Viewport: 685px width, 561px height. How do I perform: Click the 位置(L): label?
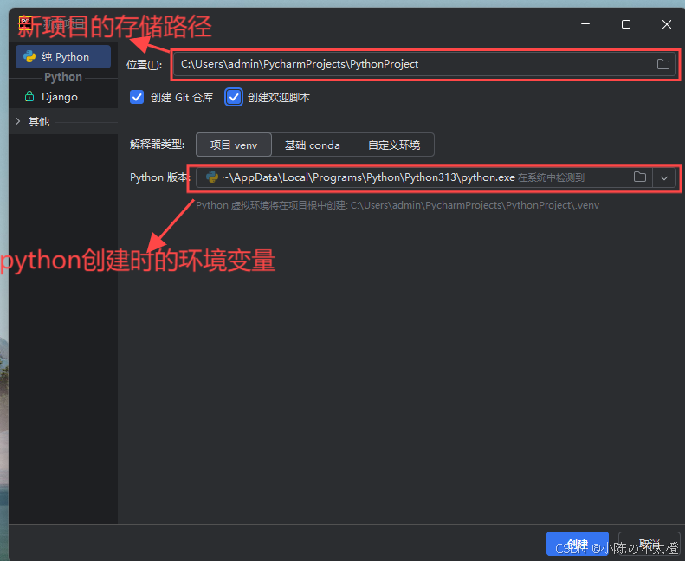pyautogui.click(x=144, y=65)
